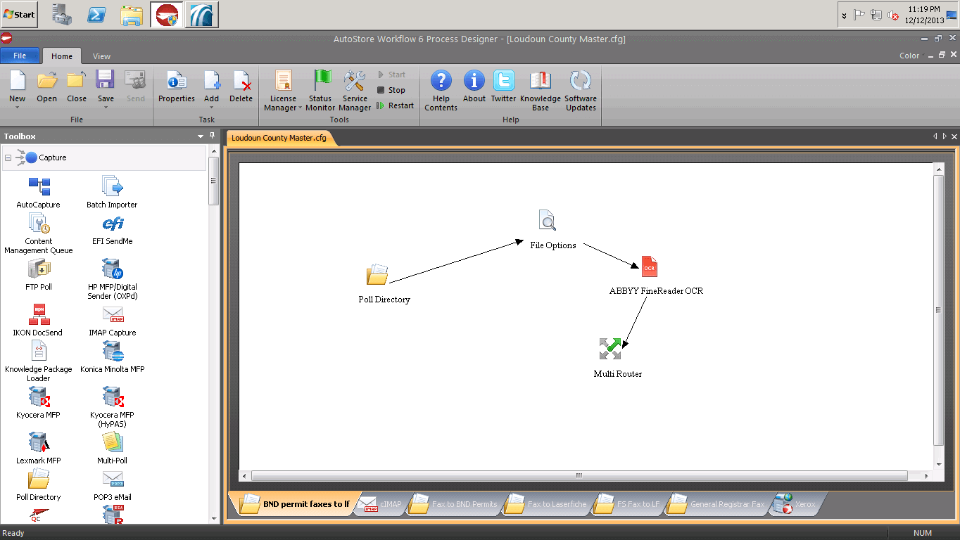Click the New file icon

[x=18, y=80]
